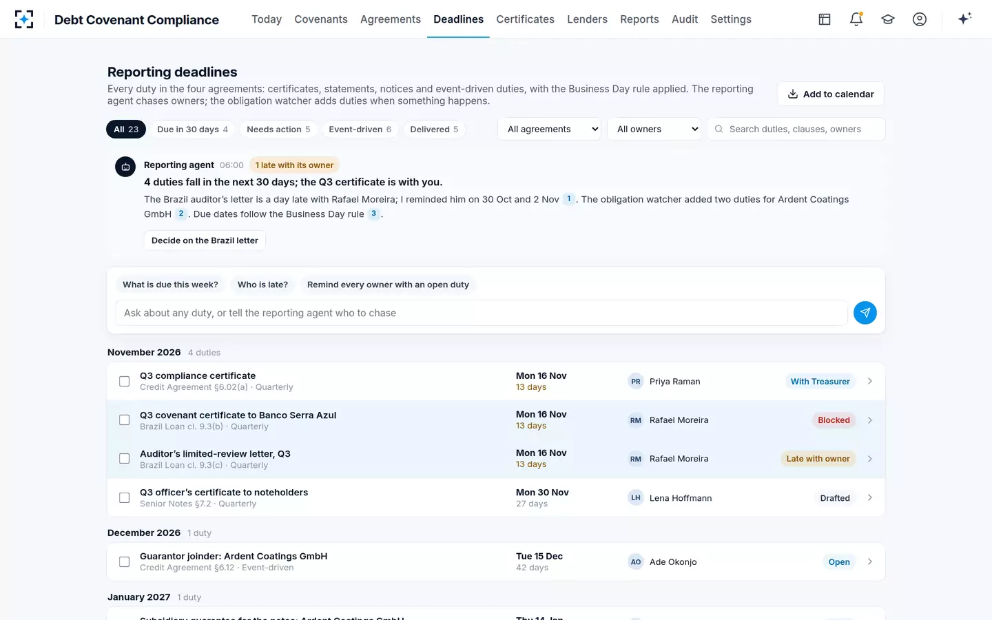This screenshot has width=992, height=620.
Task: Click the graduation cap learning icon
Action: click(x=888, y=19)
